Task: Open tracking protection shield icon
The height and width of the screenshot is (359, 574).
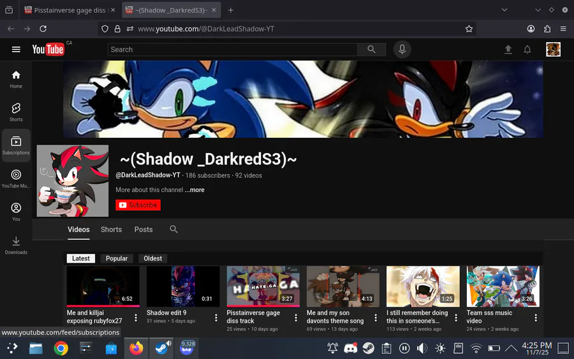Action: coord(105,29)
